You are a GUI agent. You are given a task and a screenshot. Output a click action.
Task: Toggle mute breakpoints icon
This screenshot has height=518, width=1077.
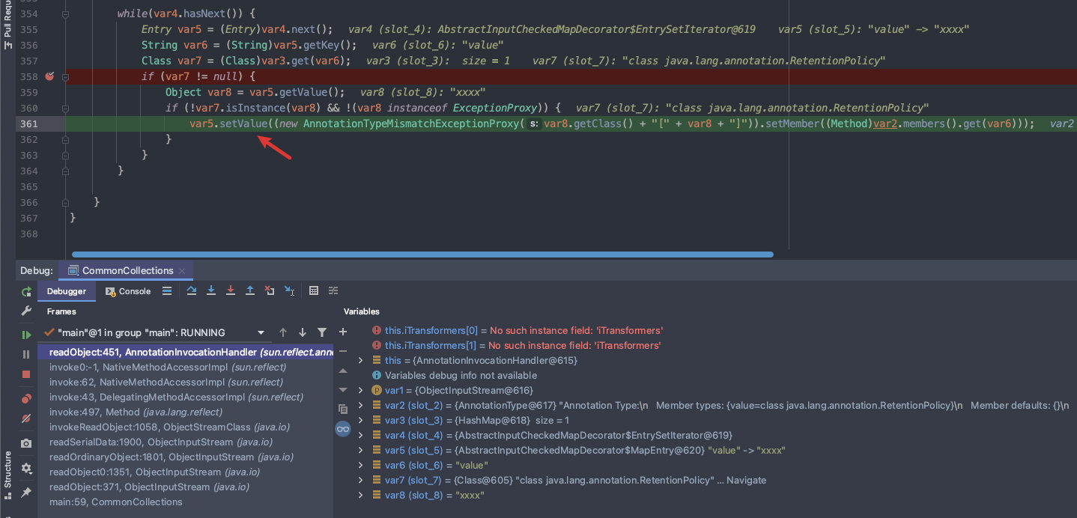coord(26,418)
